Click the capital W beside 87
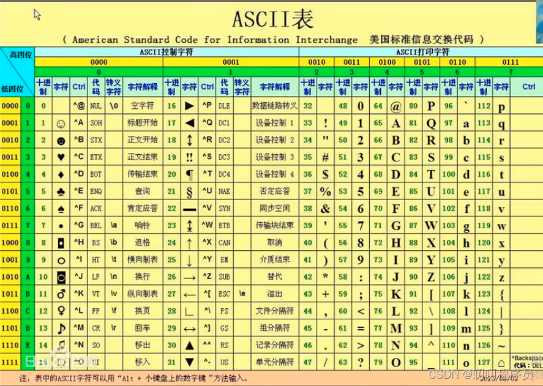543x386 pixels. tap(431, 226)
